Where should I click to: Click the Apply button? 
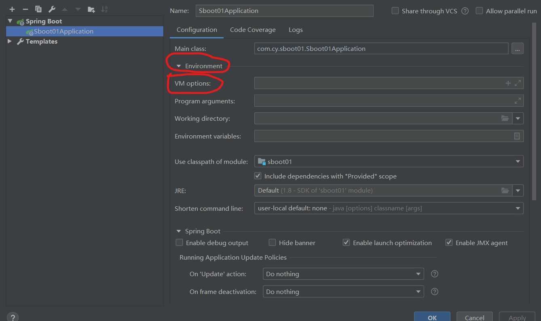pyautogui.click(x=517, y=317)
